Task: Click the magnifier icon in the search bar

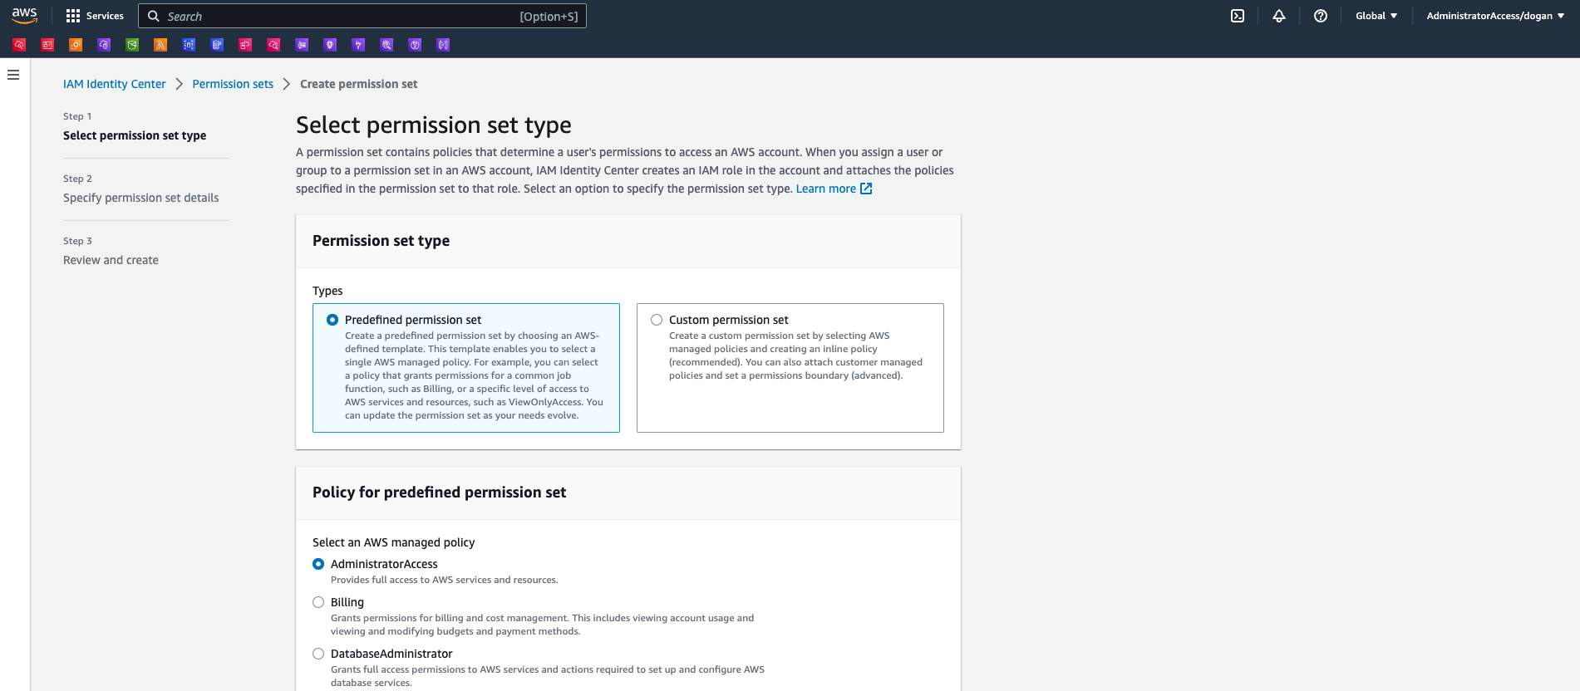Action: coord(153,16)
